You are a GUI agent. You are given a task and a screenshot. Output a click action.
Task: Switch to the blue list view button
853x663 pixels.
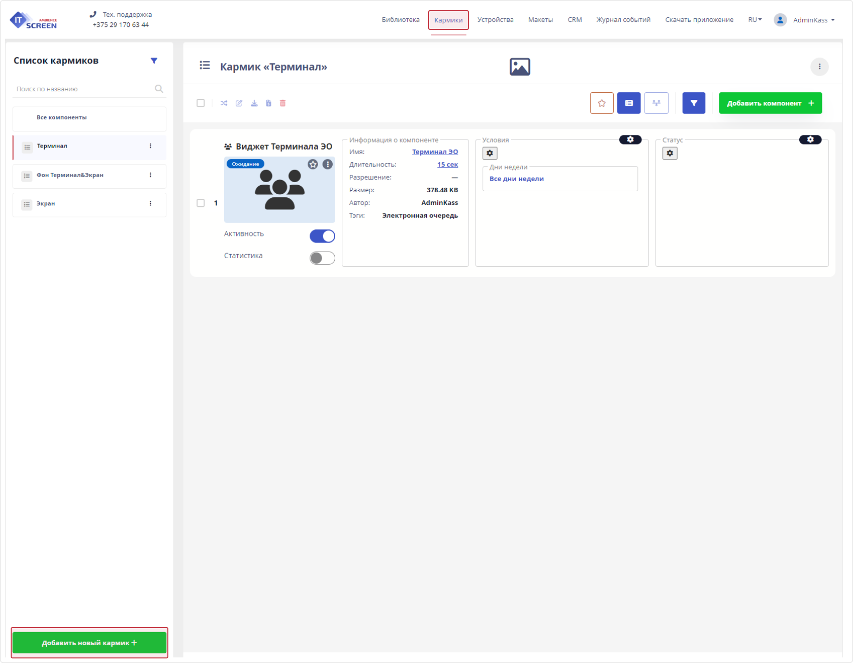[628, 103]
